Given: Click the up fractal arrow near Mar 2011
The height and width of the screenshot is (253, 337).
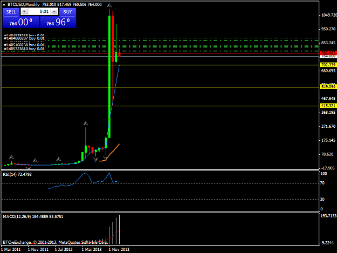Looking at the screenshot, I should point(12,157).
